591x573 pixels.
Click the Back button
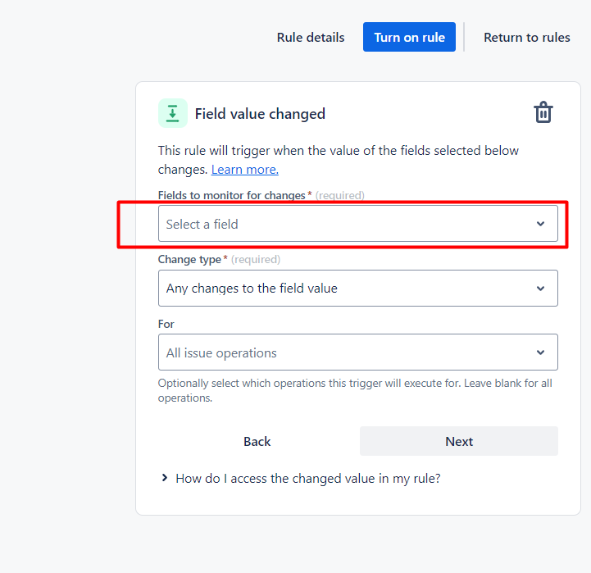(257, 441)
